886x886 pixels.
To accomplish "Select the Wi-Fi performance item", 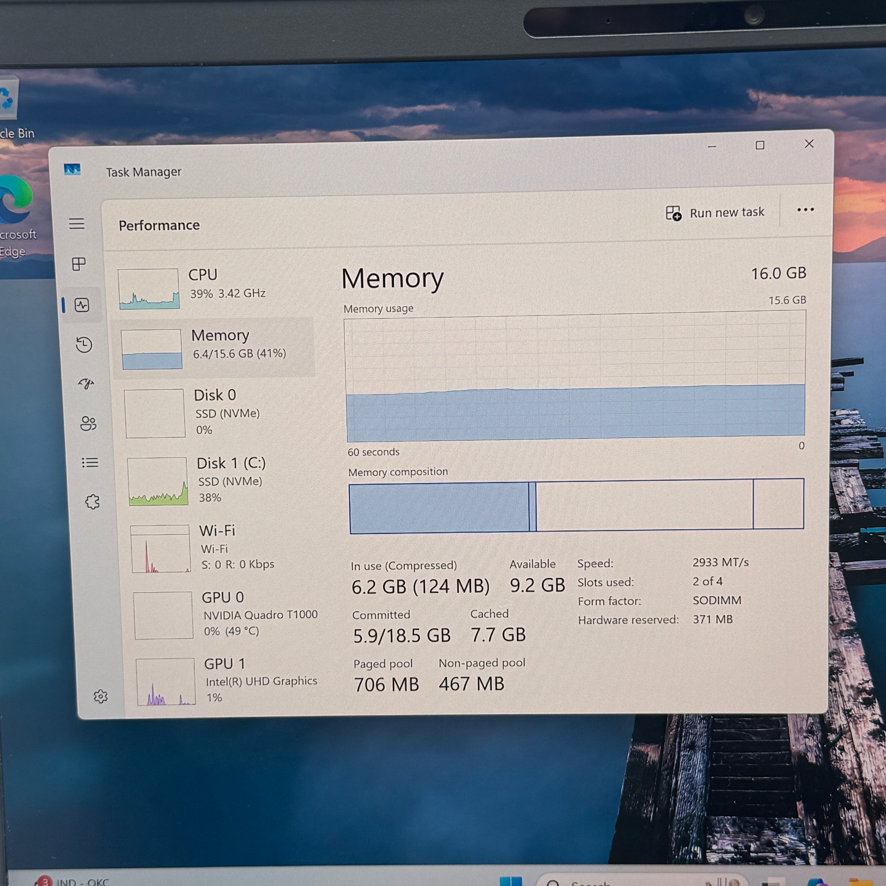I will (223, 548).
